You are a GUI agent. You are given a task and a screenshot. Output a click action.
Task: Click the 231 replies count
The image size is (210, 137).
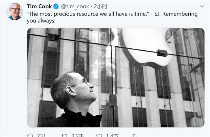42,135
